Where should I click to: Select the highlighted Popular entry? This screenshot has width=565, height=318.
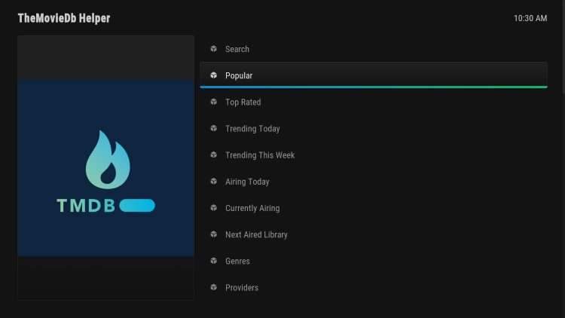click(x=374, y=75)
